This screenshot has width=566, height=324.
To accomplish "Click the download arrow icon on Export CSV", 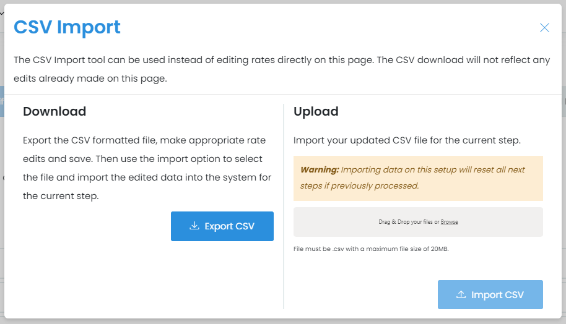I will pyautogui.click(x=194, y=226).
